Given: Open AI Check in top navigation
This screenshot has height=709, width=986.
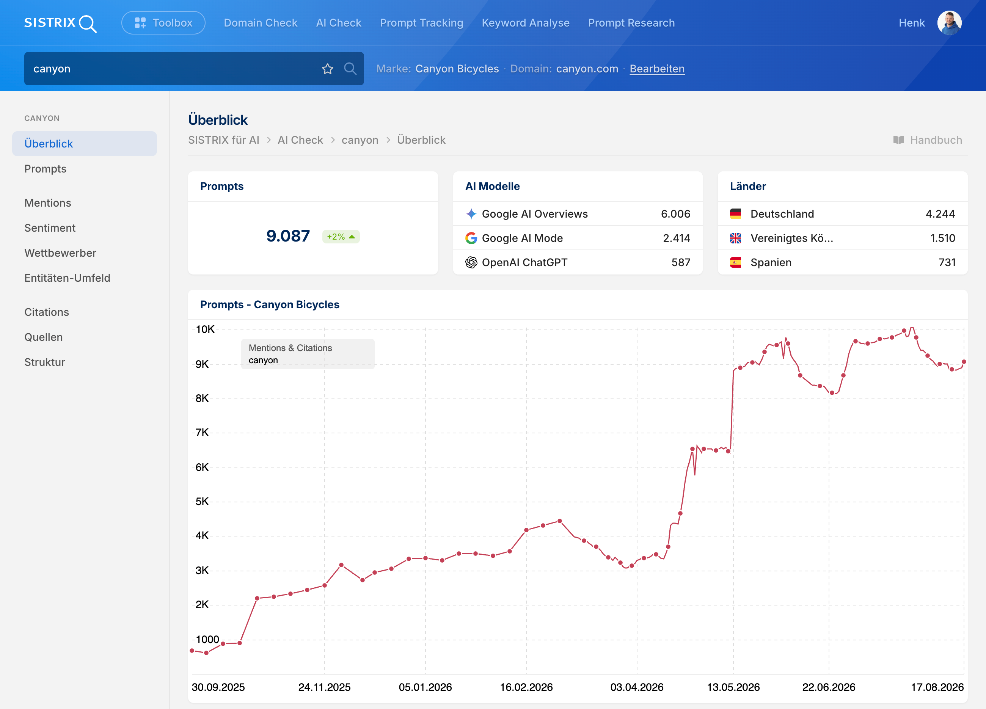Looking at the screenshot, I should 339,23.
